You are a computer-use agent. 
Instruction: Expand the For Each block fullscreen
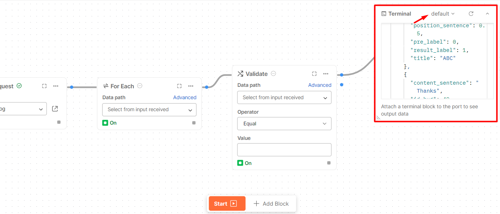179,86
